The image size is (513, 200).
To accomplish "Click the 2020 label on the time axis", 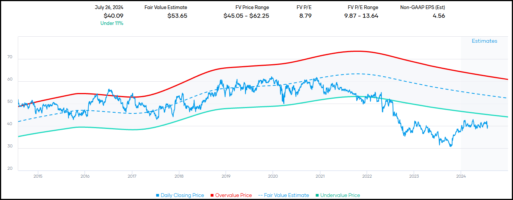I will click(x=273, y=176).
